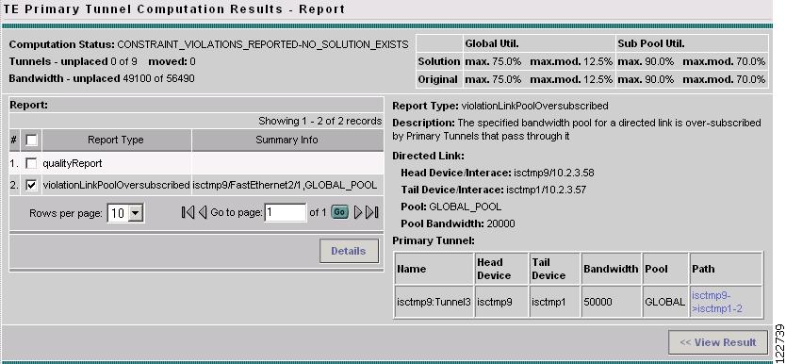Go to the first page of records

point(188,212)
